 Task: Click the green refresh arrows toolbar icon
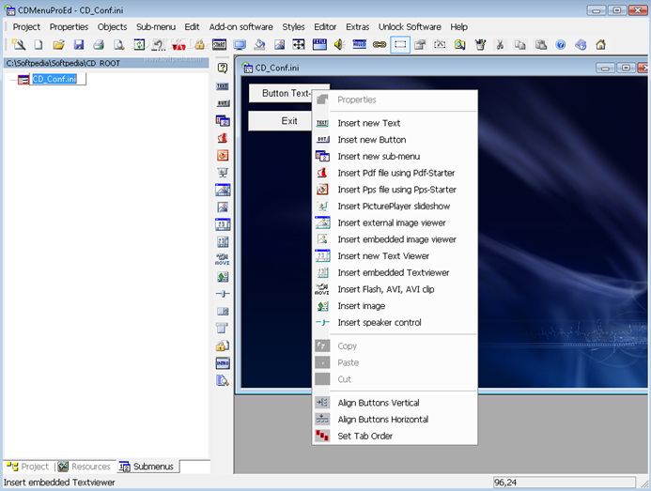pos(139,44)
